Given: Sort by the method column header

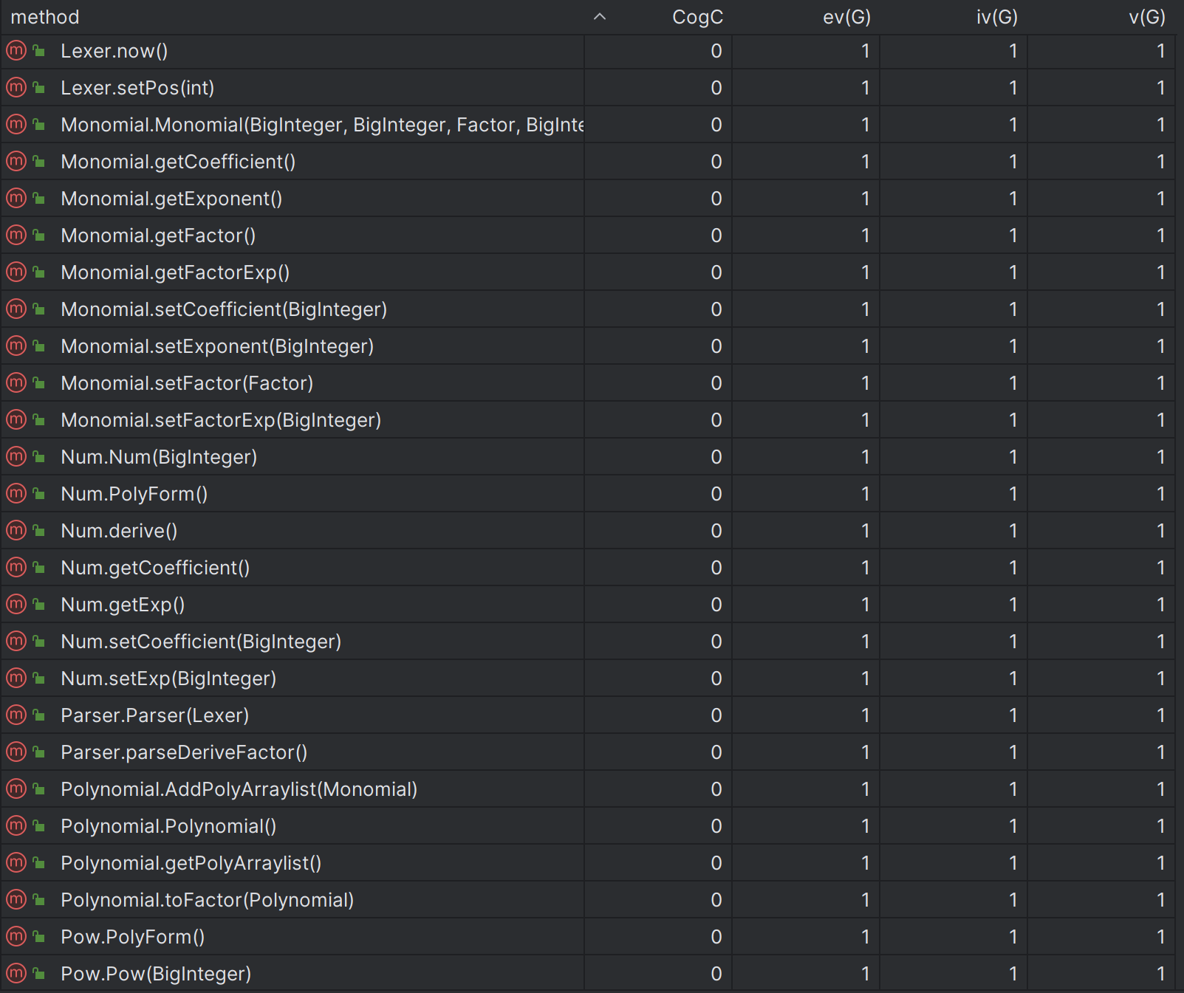Looking at the screenshot, I should pos(45,17).
